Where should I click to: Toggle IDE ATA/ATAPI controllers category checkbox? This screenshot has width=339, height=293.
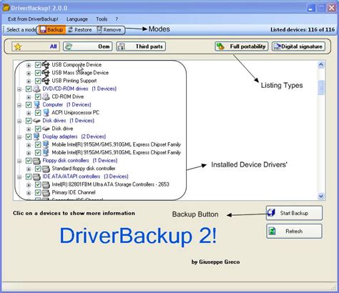[x=29, y=177]
